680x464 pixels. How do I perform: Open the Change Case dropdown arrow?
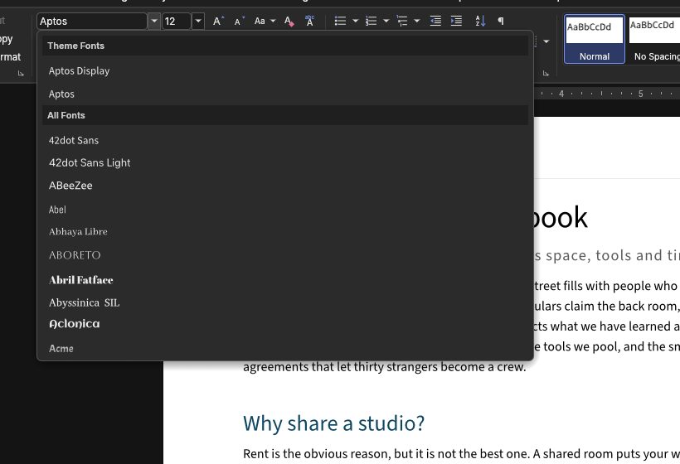273,21
